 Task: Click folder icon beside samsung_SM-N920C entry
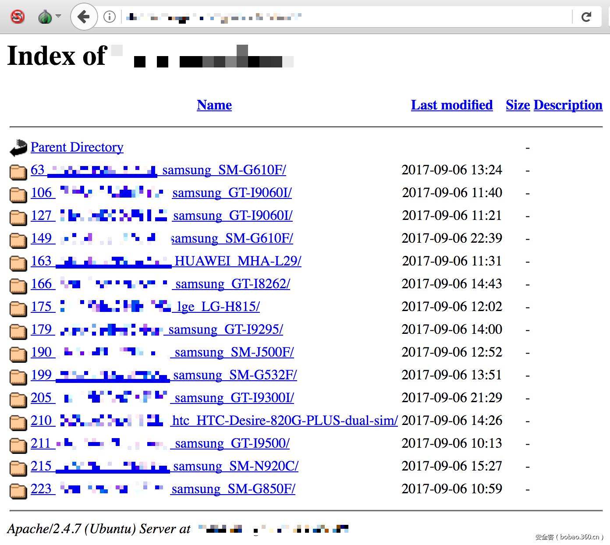18,467
